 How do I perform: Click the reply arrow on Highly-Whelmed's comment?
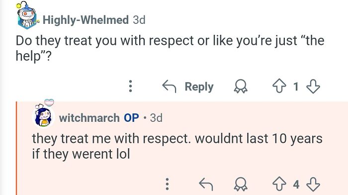coord(169,86)
